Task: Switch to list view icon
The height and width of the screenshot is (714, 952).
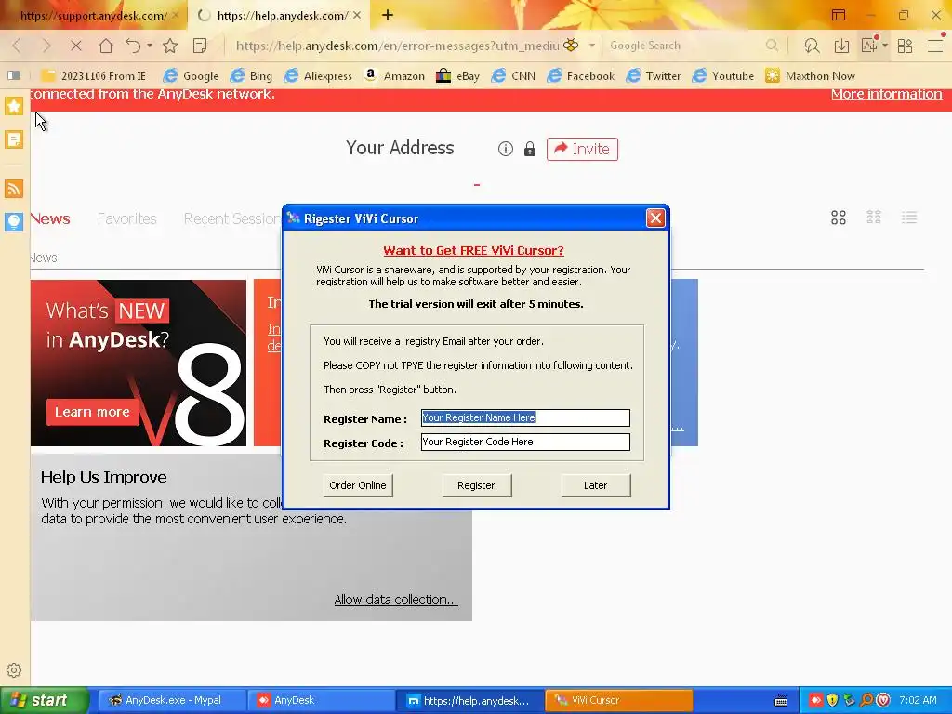Action: point(909,218)
